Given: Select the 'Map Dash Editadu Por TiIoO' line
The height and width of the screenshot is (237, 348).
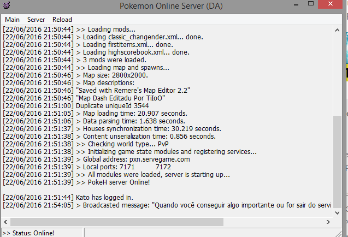Looking at the screenshot, I should [x=84, y=98].
